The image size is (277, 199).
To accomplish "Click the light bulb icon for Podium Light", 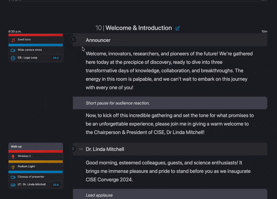I will click(x=13, y=167).
